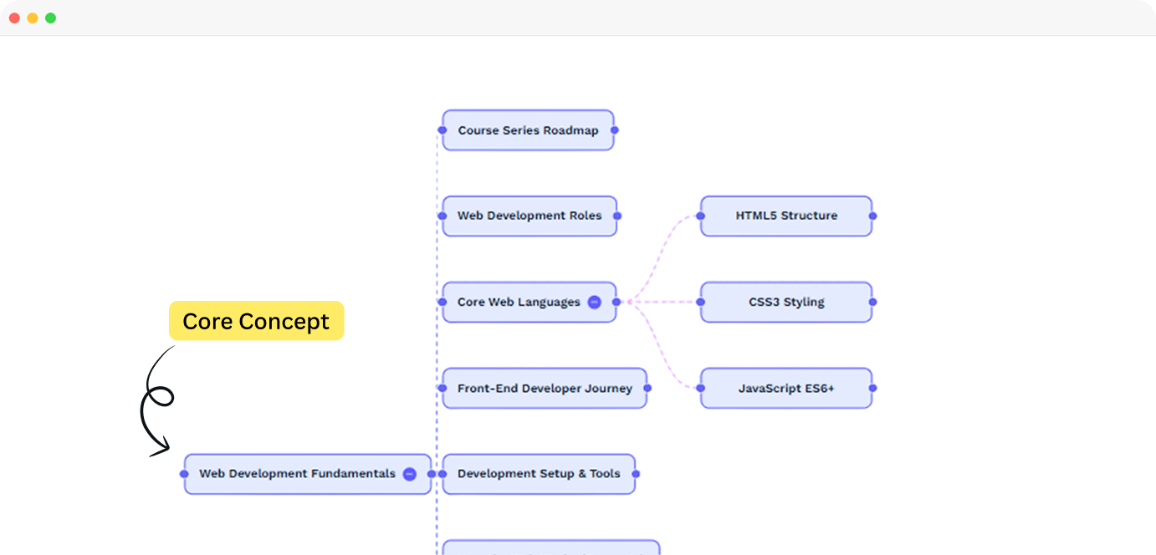Click left connector dot of JavaScript ES6+

tap(701, 388)
